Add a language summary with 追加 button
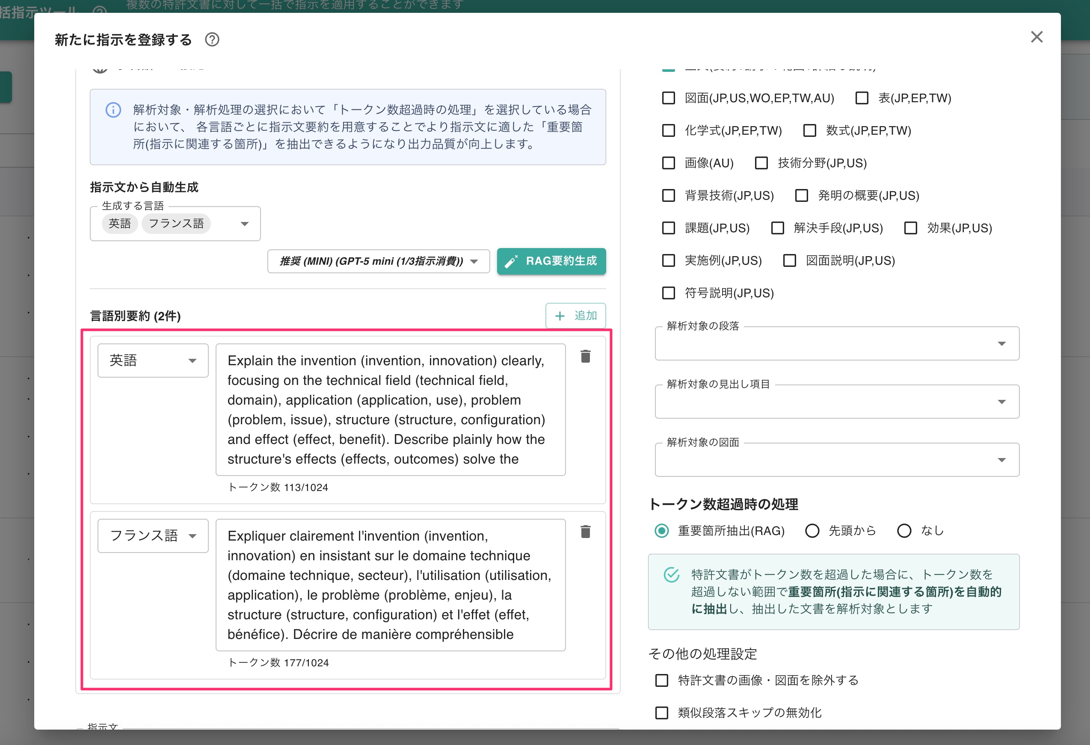This screenshot has width=1090, height=745. click(x=575, y=316)
